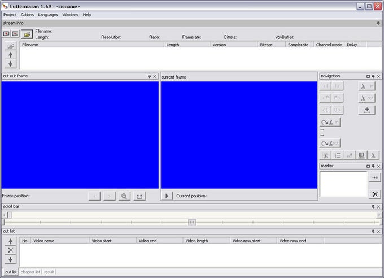This screenshot has height=278, width=384.
Task: Switch to the result tab
Action: pos(49,272)
